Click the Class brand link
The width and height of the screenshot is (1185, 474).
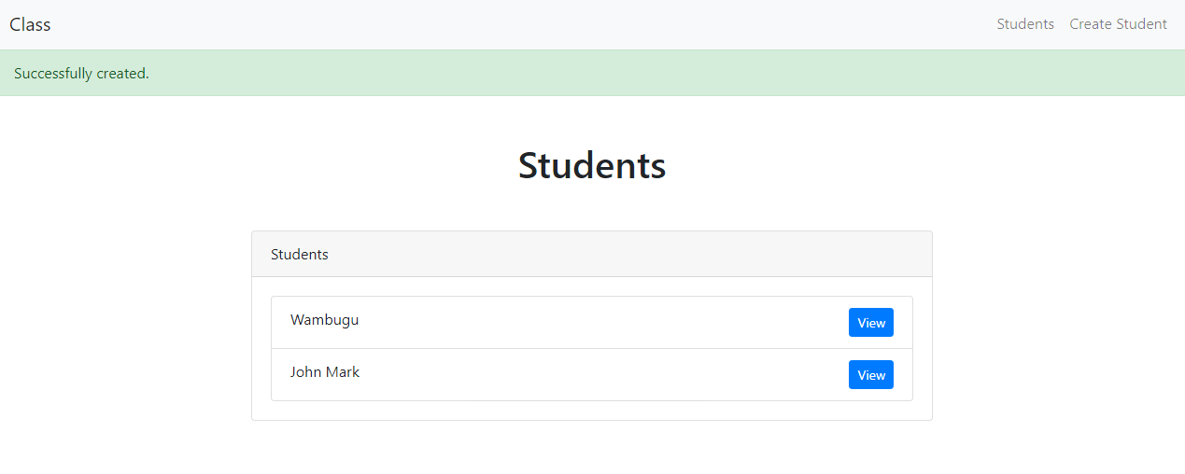(x=30, y=24)
